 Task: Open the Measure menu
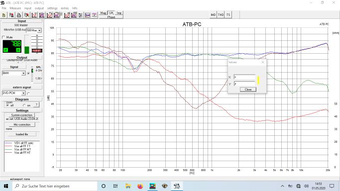[x=15, y=8]
